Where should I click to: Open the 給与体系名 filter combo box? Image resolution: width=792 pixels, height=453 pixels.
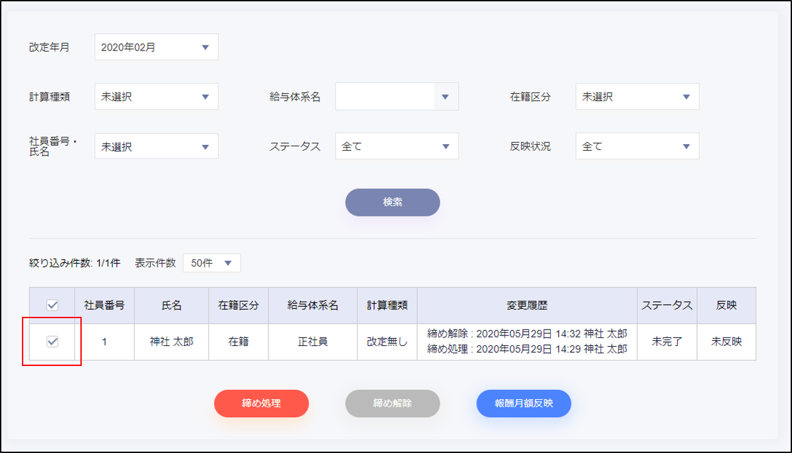click(397, 96)
